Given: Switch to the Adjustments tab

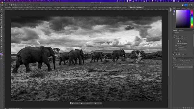Looking at the screenshot, I should [181, 30].
